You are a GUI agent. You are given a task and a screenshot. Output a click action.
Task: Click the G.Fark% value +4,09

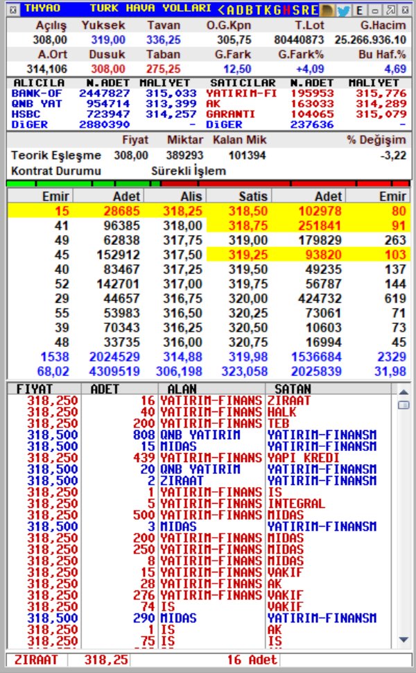pos(310,69)
